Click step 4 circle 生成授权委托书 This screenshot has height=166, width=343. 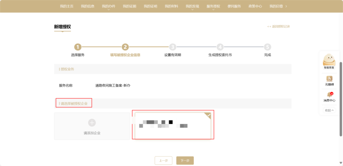(220, 47)
